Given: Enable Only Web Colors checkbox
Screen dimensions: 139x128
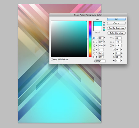Looking at the screenshot, I should (x=52, y=59).
